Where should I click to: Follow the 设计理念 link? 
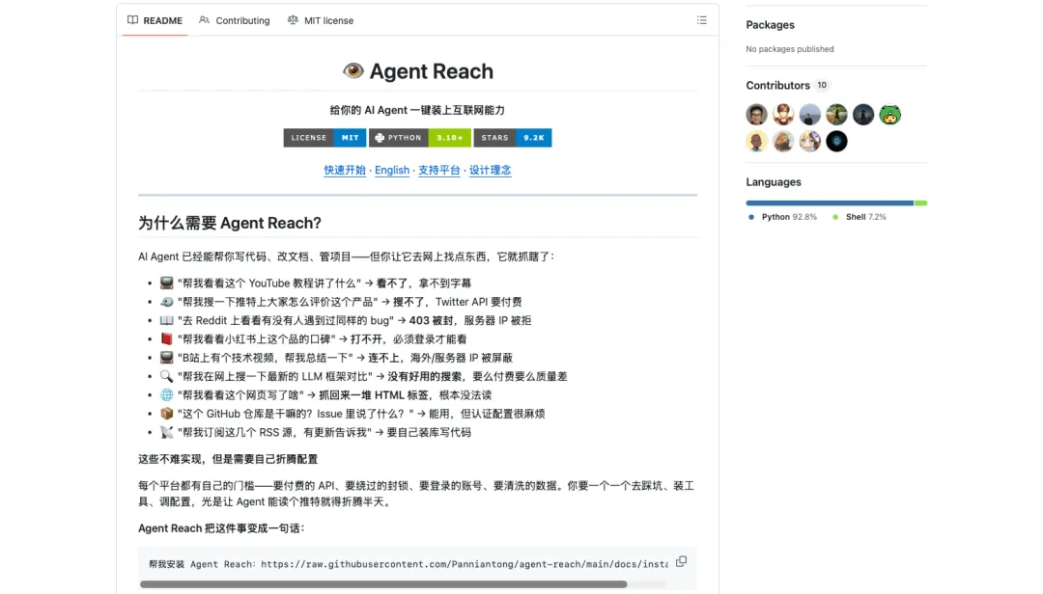[x=491, y=170]
